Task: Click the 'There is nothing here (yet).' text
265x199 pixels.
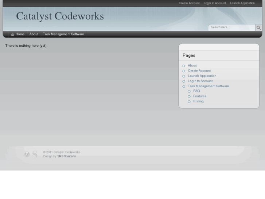Action: click(x=26, y=46)
